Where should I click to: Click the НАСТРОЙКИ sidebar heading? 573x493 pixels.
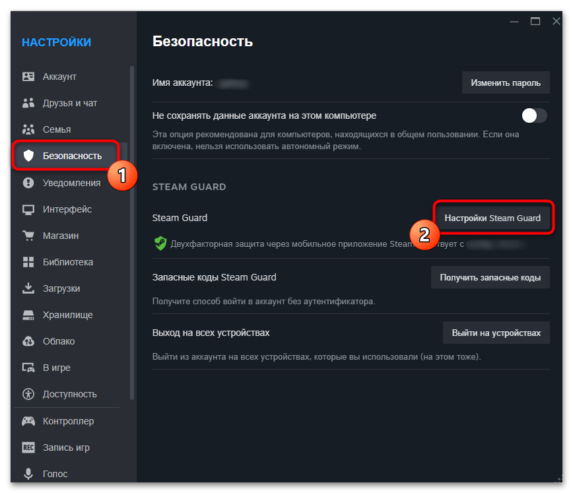tap(56, 42)
